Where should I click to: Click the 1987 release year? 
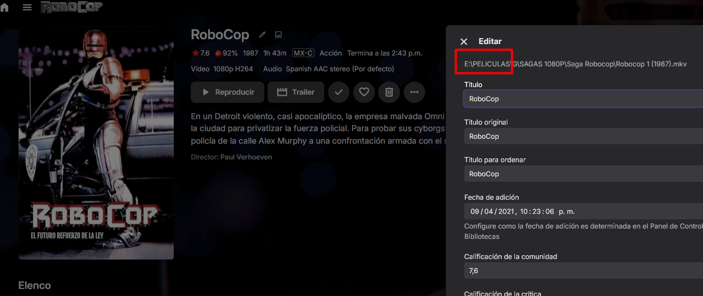[251, 53]
